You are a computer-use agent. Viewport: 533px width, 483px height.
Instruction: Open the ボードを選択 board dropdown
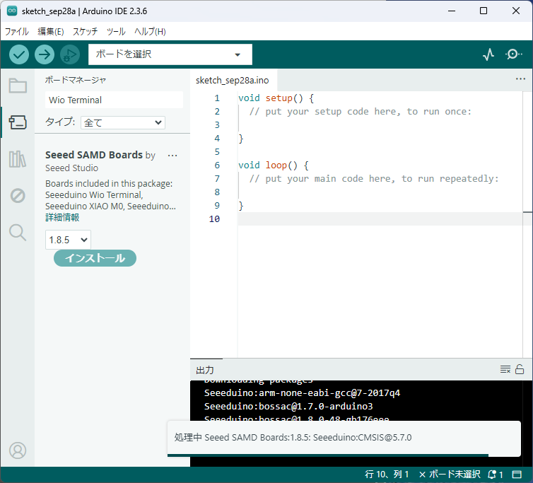click(x=170, y=54)
